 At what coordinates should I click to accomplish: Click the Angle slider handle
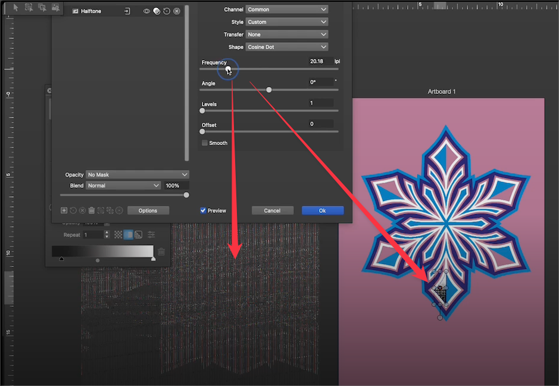point(269,90)
